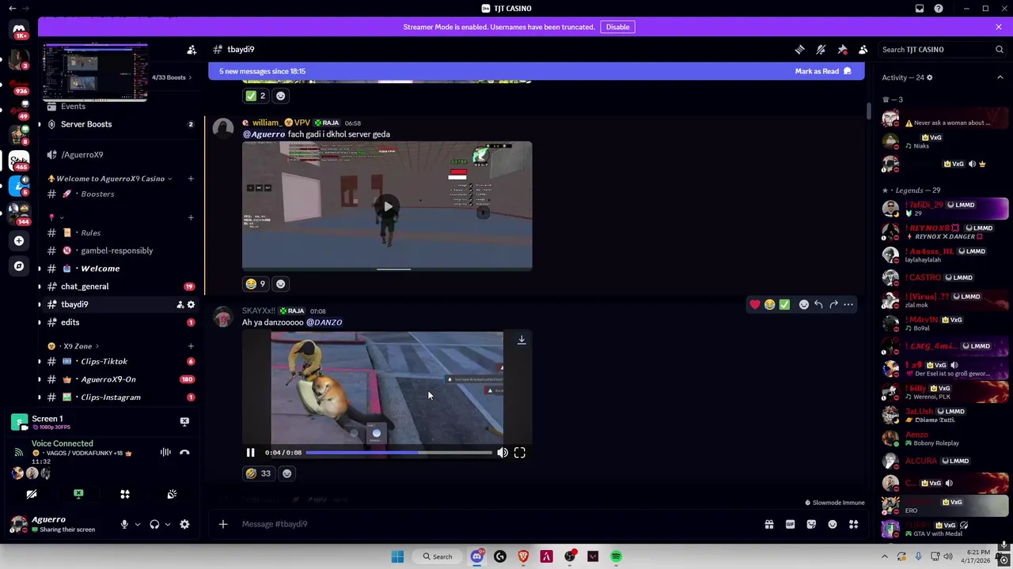The image size is (1013, 569).
Task: Open User Settings gear
Action: click(x=184, y=524)
